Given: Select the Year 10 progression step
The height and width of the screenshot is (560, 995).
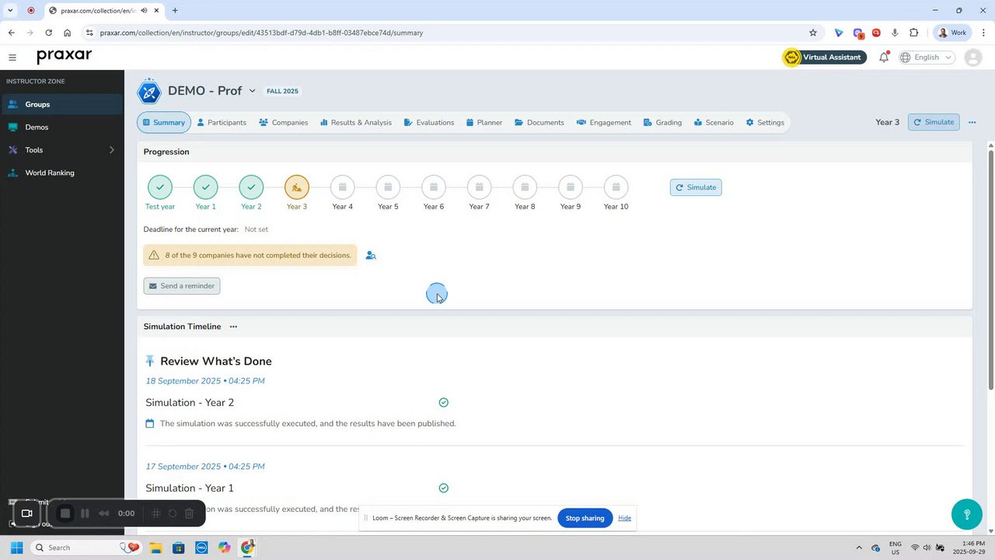Looking at the screenshot, I should point(616,187).
